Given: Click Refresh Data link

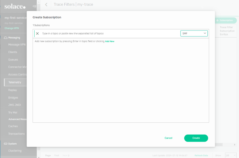Looking at the screenshot, I should click(x=201, y=155).
